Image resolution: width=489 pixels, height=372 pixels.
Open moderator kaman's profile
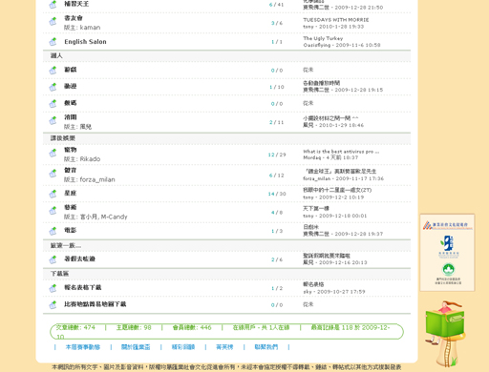point(90,28)
